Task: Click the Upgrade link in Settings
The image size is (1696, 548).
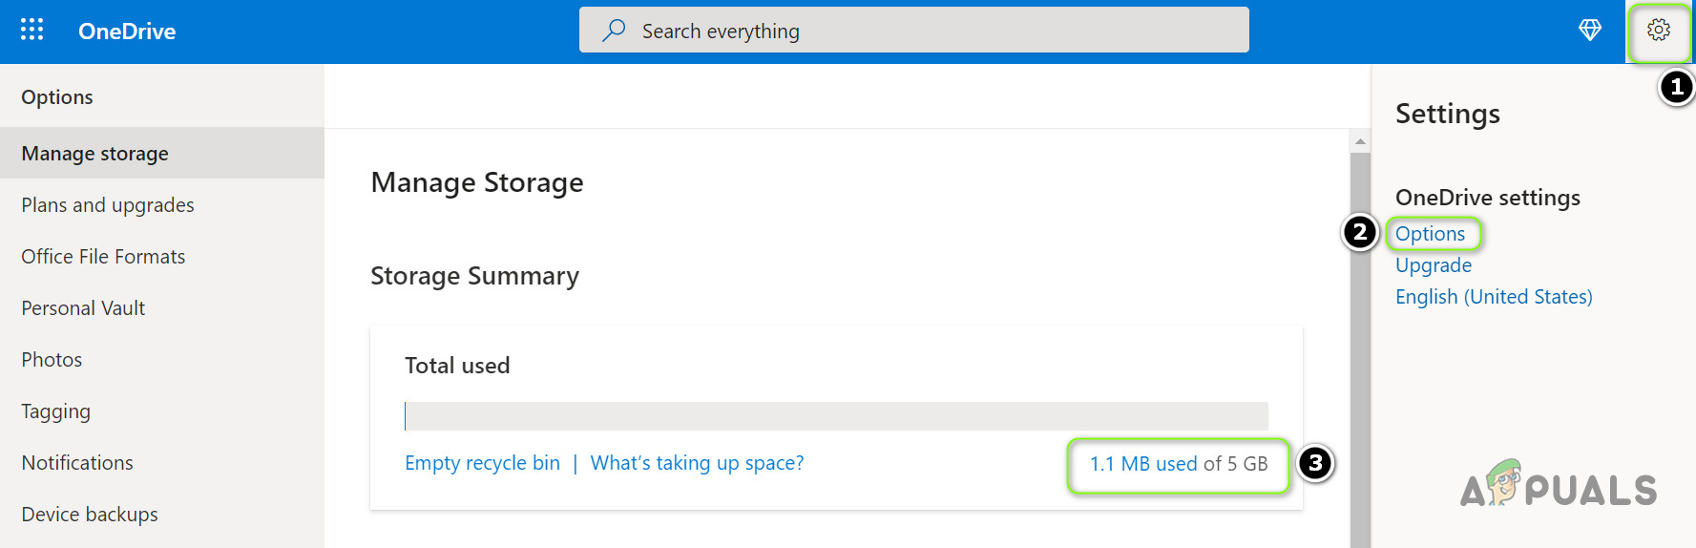Action: (1434, 265)
